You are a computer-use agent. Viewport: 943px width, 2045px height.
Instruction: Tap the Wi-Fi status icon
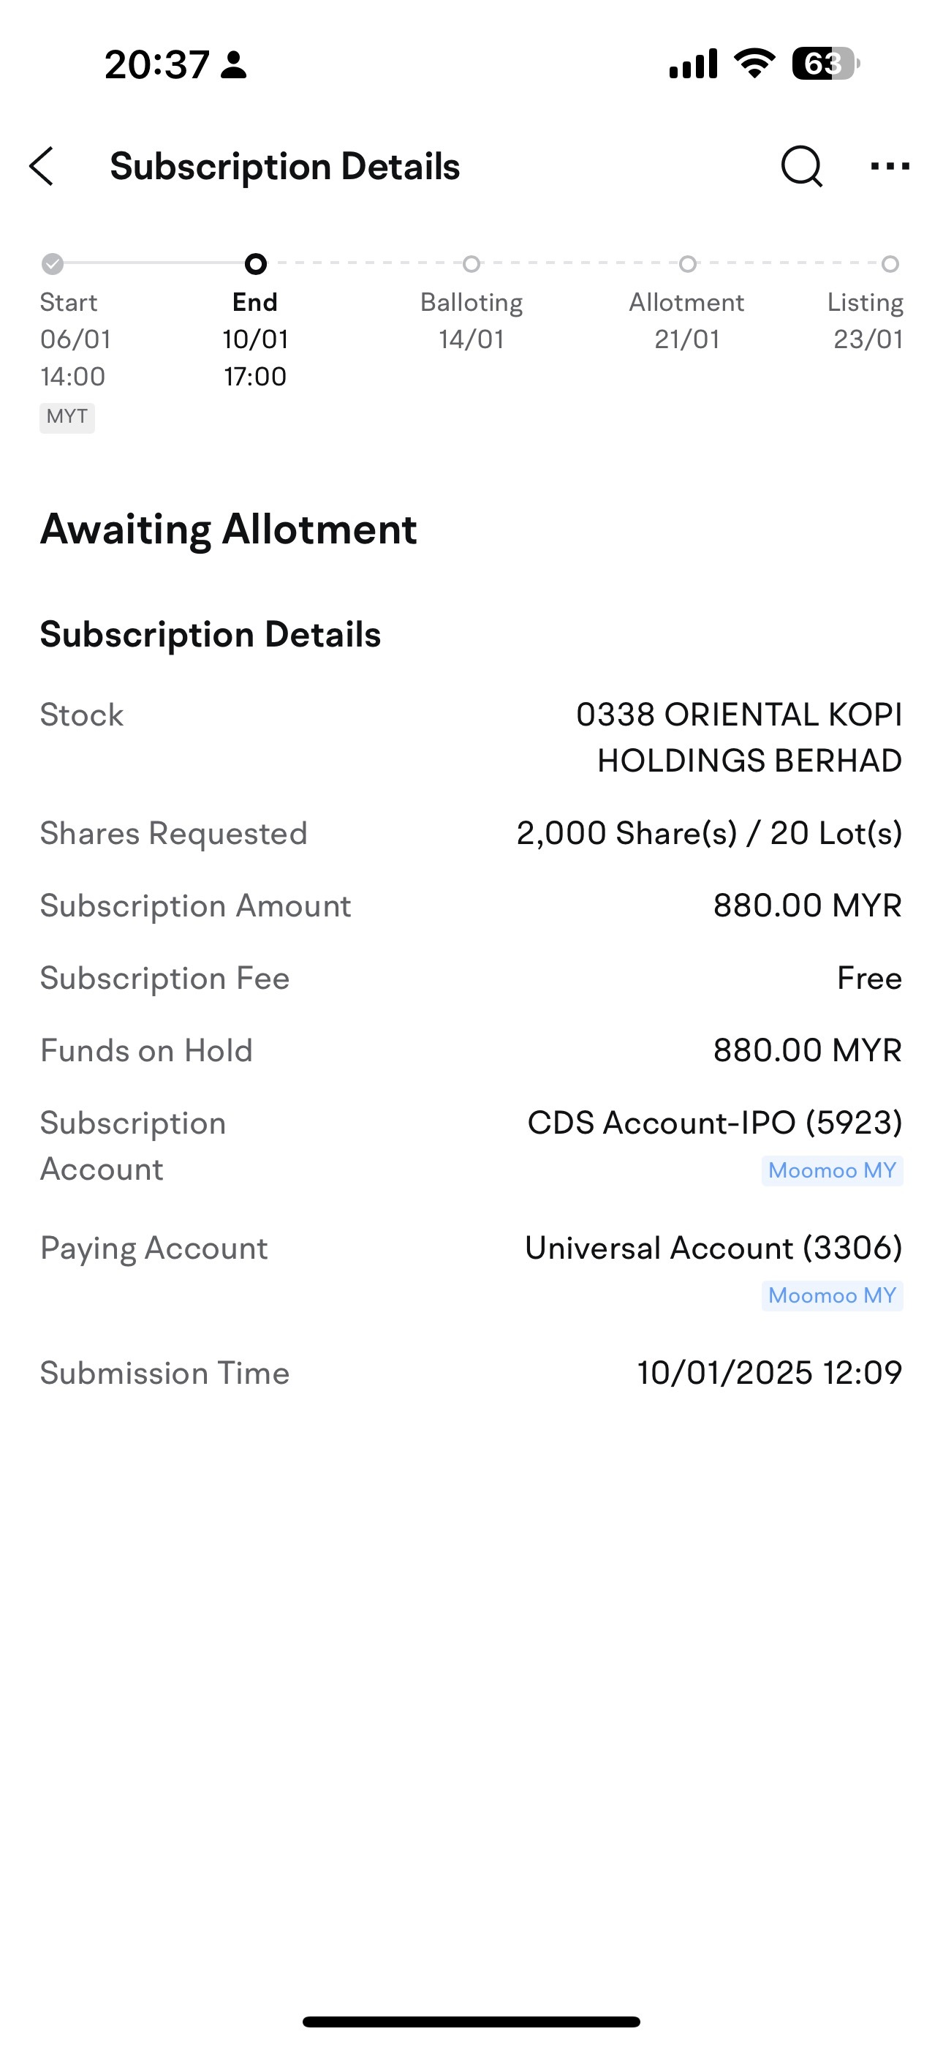[x=755, y=63]
